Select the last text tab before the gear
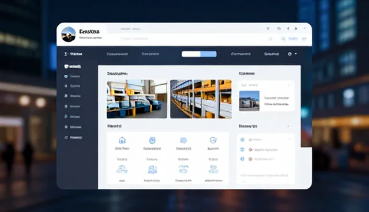The image size is (369, 212). pos(272,54)
